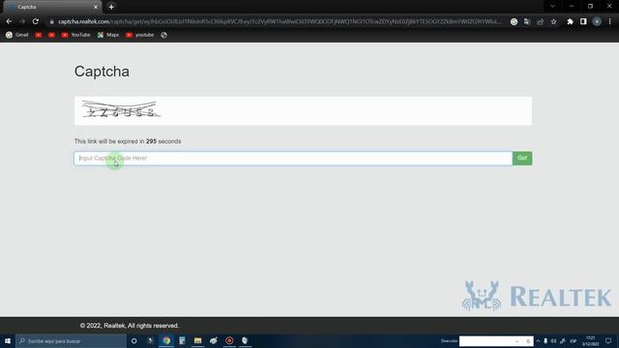
Task: Open Cortana circle on taskbar
Action: pos(134,341)
